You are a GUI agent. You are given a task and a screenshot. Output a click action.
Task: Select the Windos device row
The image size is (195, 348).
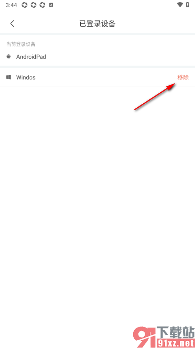(97, 77)
